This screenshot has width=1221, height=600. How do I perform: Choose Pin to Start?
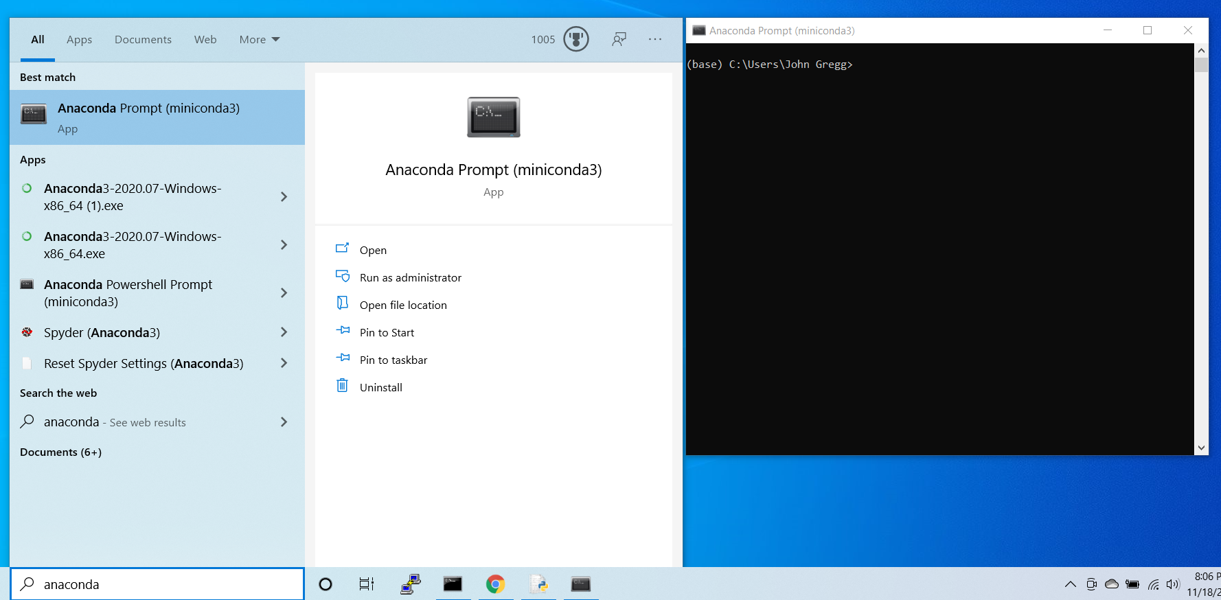coord(387,332)
